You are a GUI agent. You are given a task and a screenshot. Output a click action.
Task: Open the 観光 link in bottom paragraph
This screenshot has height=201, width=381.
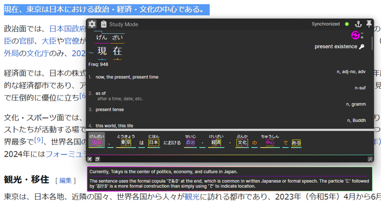(192, 196)
